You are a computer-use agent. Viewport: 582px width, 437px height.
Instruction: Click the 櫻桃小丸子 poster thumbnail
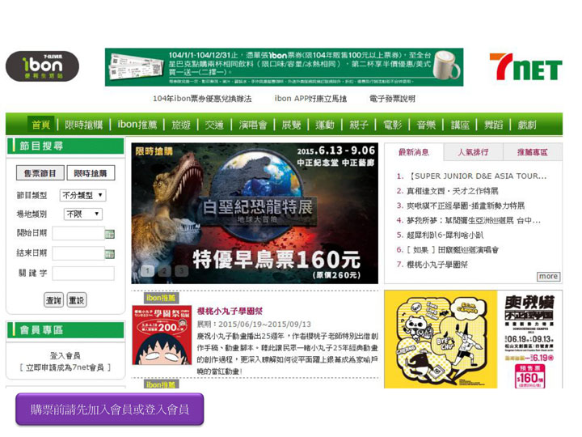pyautogui.click(x=162, y=335)
